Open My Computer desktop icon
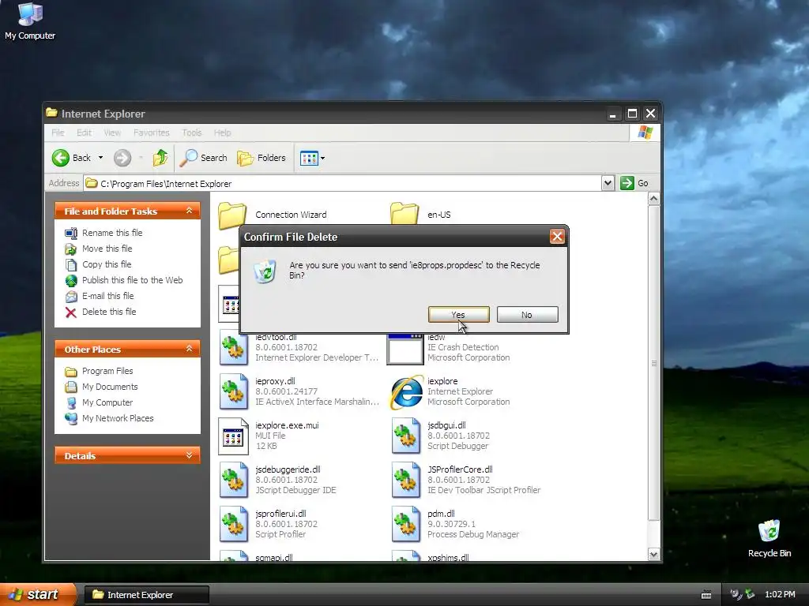This screenshot has height=606, width=809. click(30, 21)
